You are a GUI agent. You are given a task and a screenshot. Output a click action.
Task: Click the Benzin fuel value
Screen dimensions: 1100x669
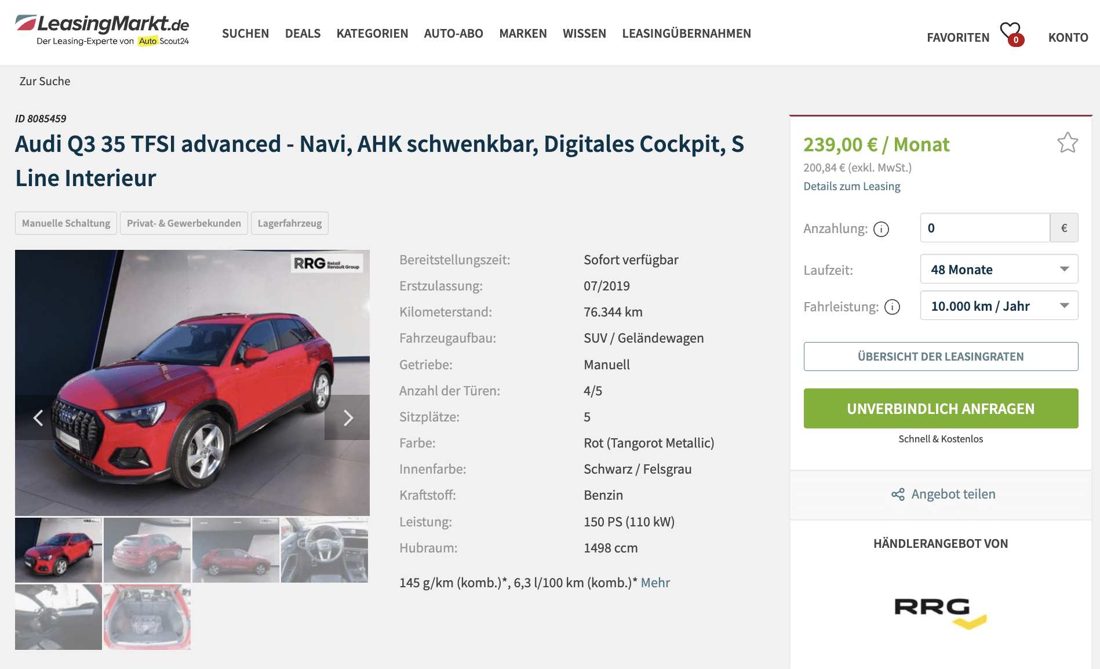tap(603, 495)
